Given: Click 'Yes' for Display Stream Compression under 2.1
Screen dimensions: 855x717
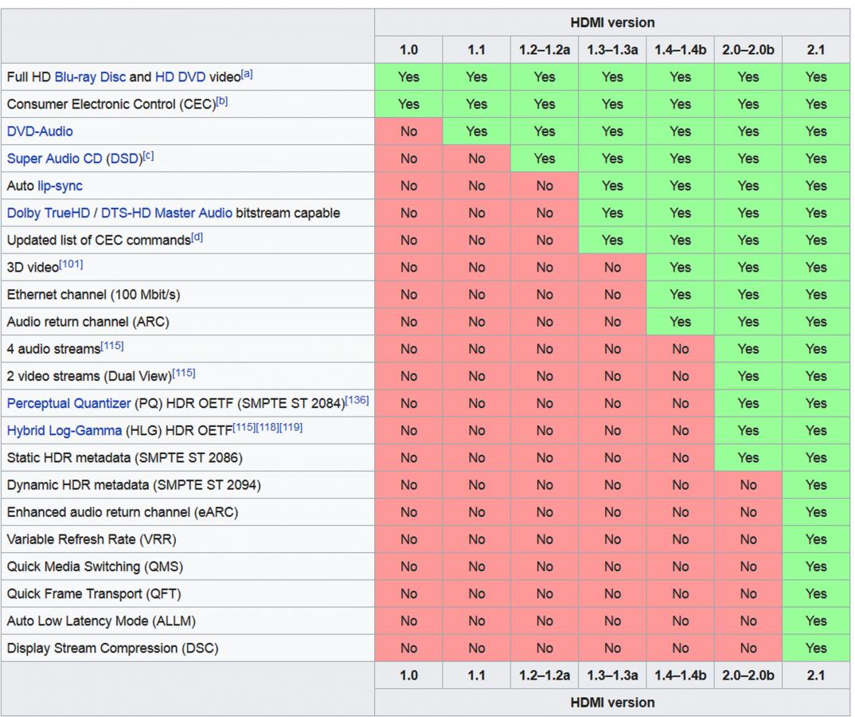Looking at the screenshot, I should 816,648.
